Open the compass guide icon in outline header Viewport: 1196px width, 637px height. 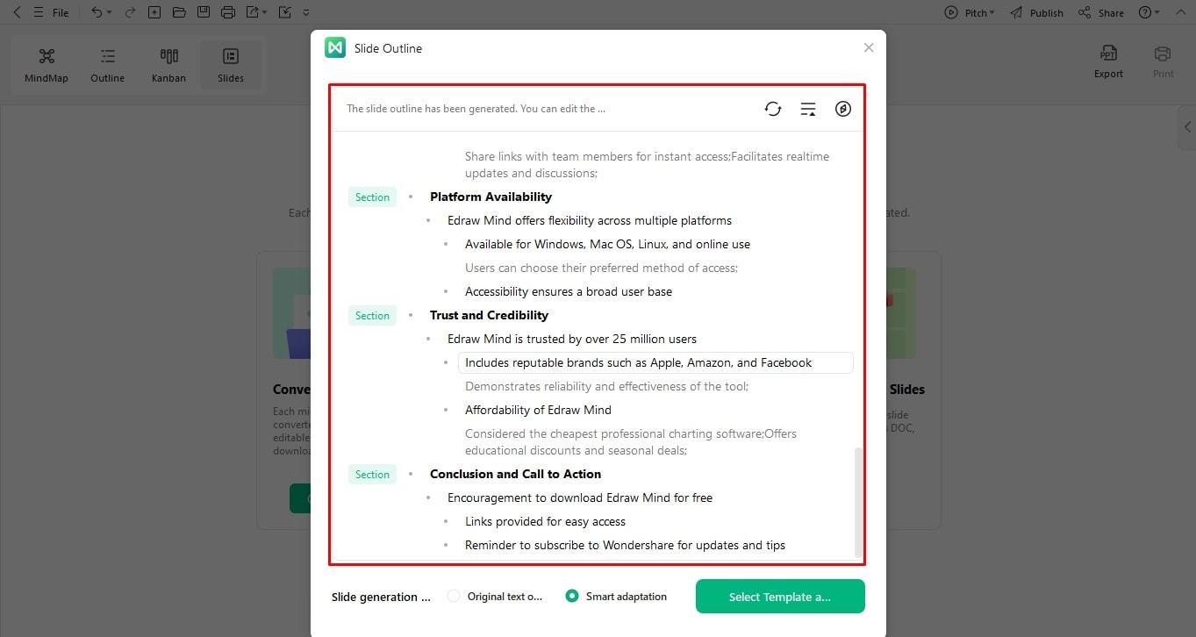pos(843,109)
